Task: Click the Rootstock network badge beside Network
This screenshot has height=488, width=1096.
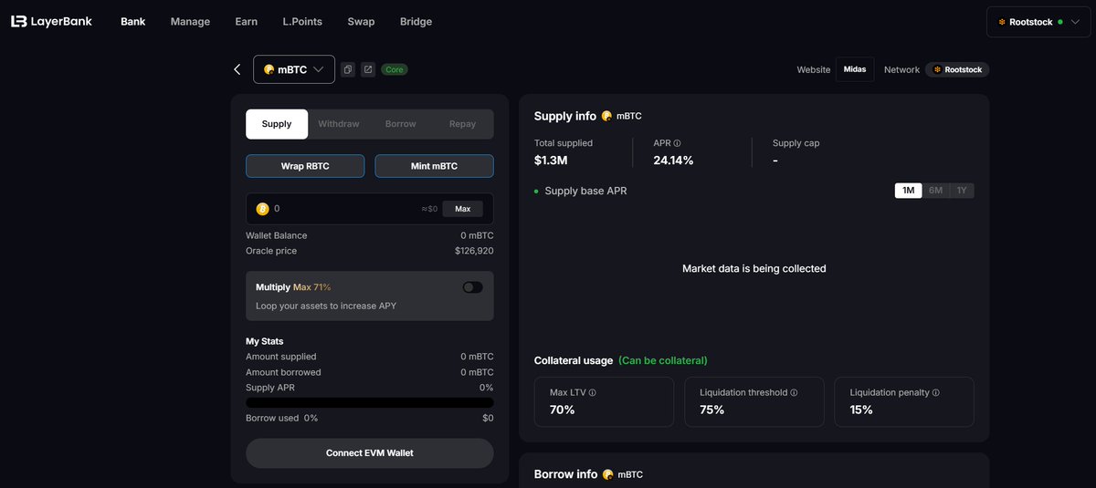Action: pyautogui.click(x=957, y=69)
